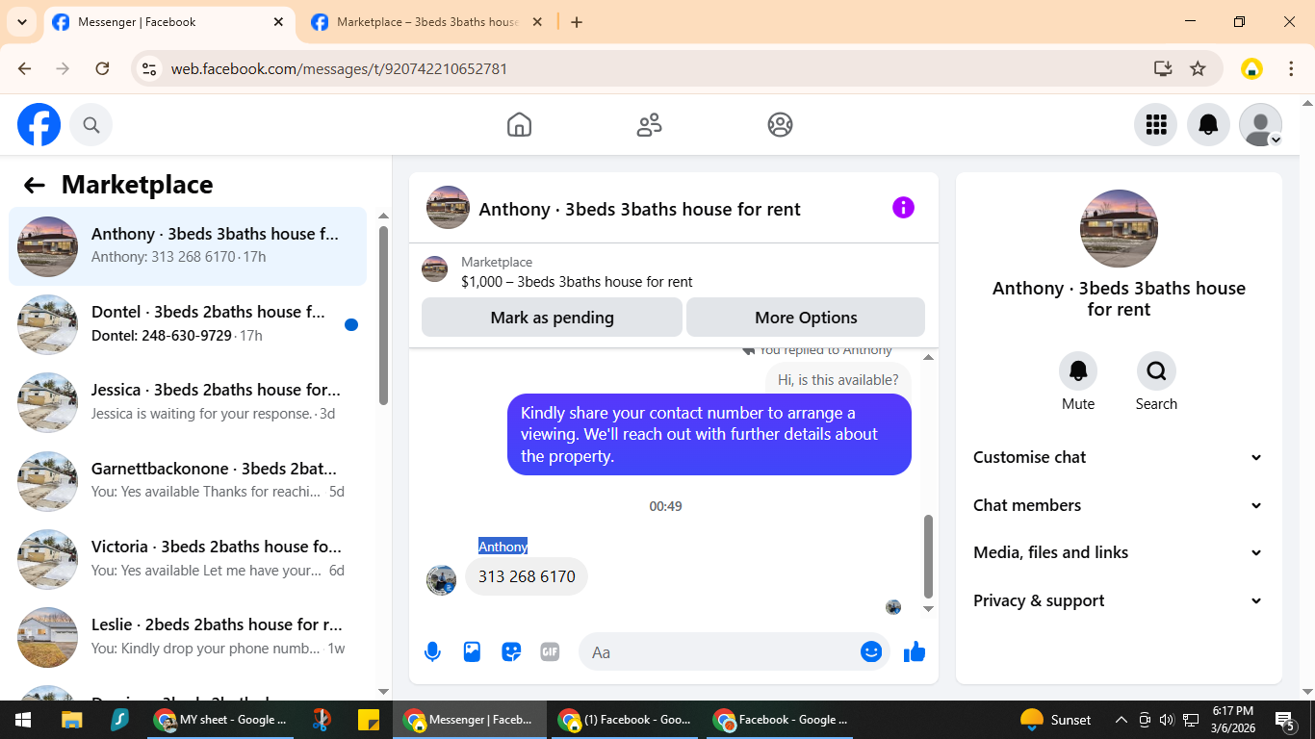Choose a GIF from the GIF icon
The height and width of the screenshot is (739, 1315).
tap(550, 651)
